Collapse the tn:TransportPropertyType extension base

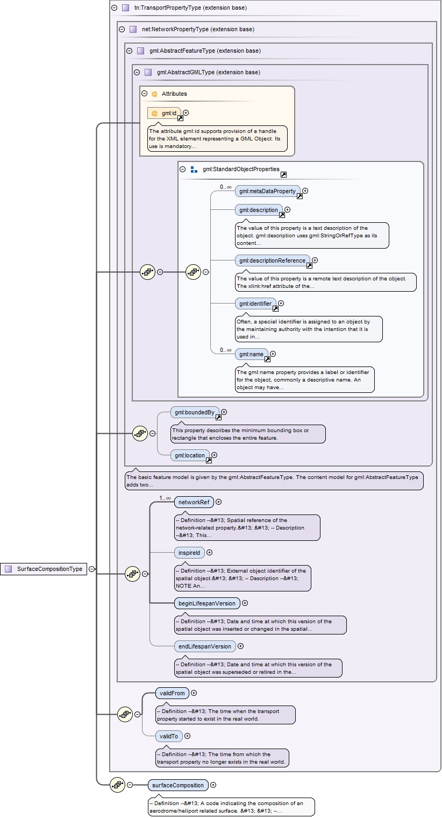pyautogui.click(x=114, y=8)
